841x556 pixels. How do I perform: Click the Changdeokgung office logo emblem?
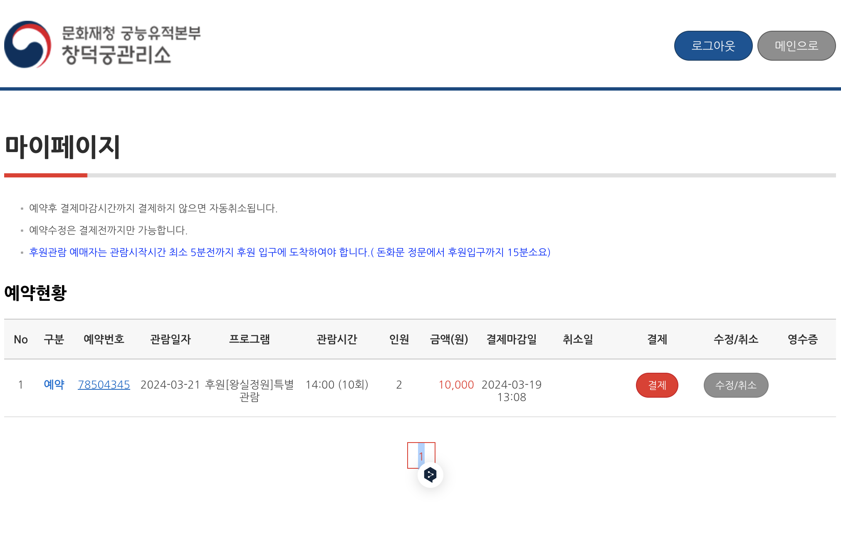(28, 44)
